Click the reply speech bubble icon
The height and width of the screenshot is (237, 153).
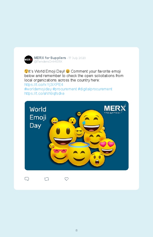(27, 179)
